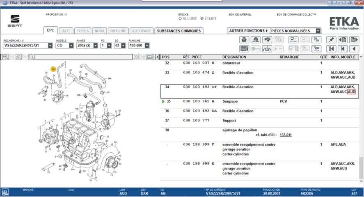Go to previous illustration page icon
The width and height of the screenshot is (364, 197).
[x=343, y=40]
